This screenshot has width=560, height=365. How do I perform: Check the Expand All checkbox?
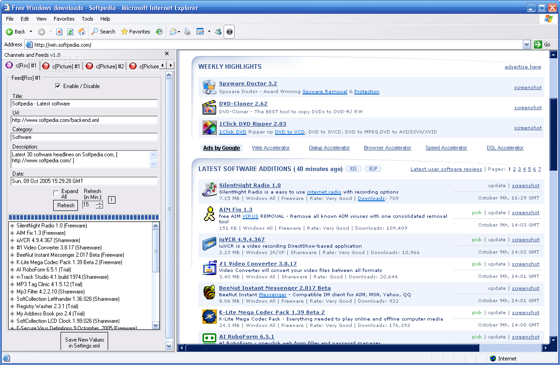(x=56, y=193)
